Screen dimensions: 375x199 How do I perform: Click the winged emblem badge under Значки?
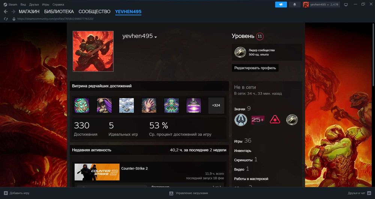tap(241, 120)
